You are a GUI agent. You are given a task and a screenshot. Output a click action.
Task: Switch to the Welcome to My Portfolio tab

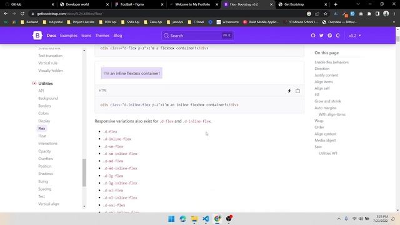pyautogui.click(x=193, y=4)
